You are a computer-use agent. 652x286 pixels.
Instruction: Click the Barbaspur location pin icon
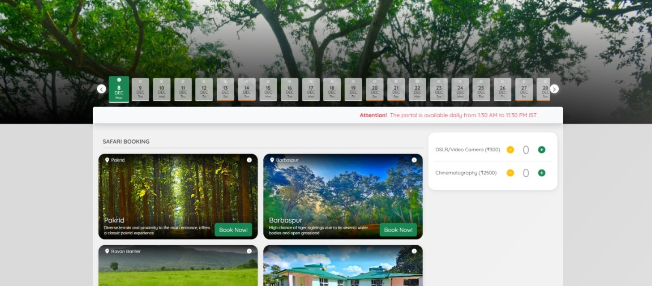pyautogui.click(x=272, y=160)
